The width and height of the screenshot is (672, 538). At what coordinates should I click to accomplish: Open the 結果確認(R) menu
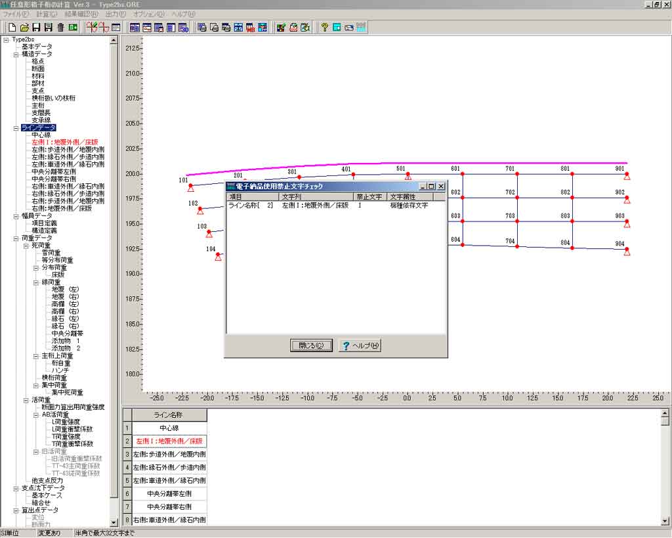[x=81, y=14]
